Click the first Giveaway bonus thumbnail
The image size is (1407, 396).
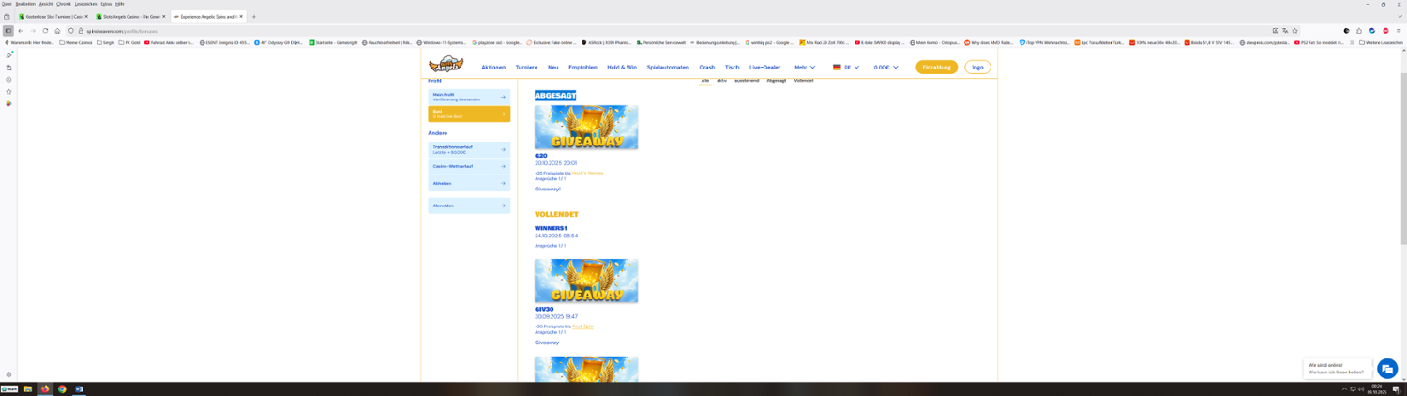586,128
